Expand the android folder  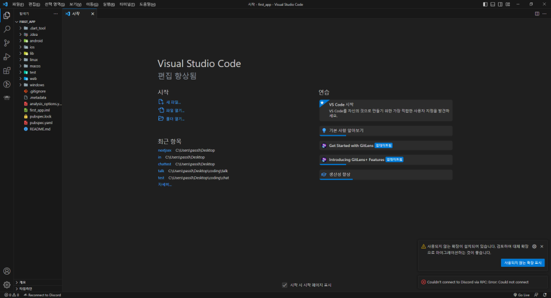[x=38, y=41]
